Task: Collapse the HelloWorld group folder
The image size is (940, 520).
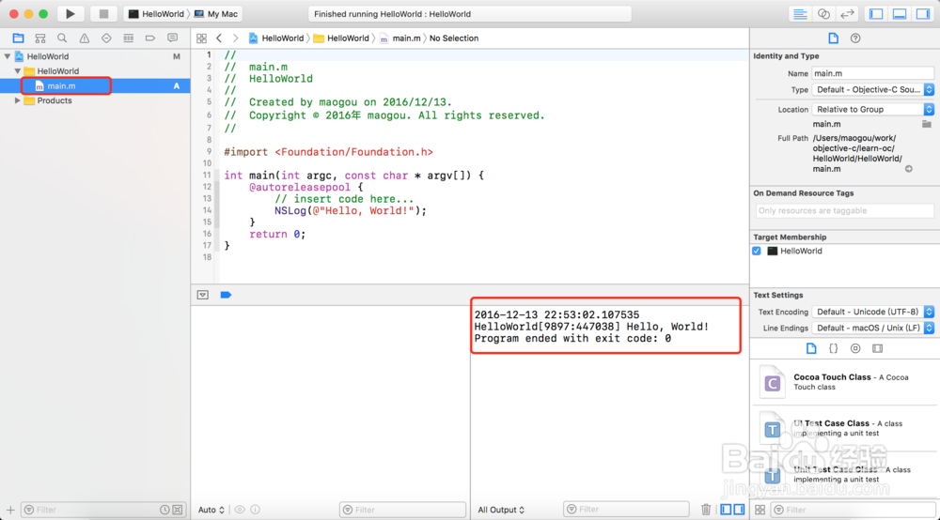Action: (x=17, y=71)
